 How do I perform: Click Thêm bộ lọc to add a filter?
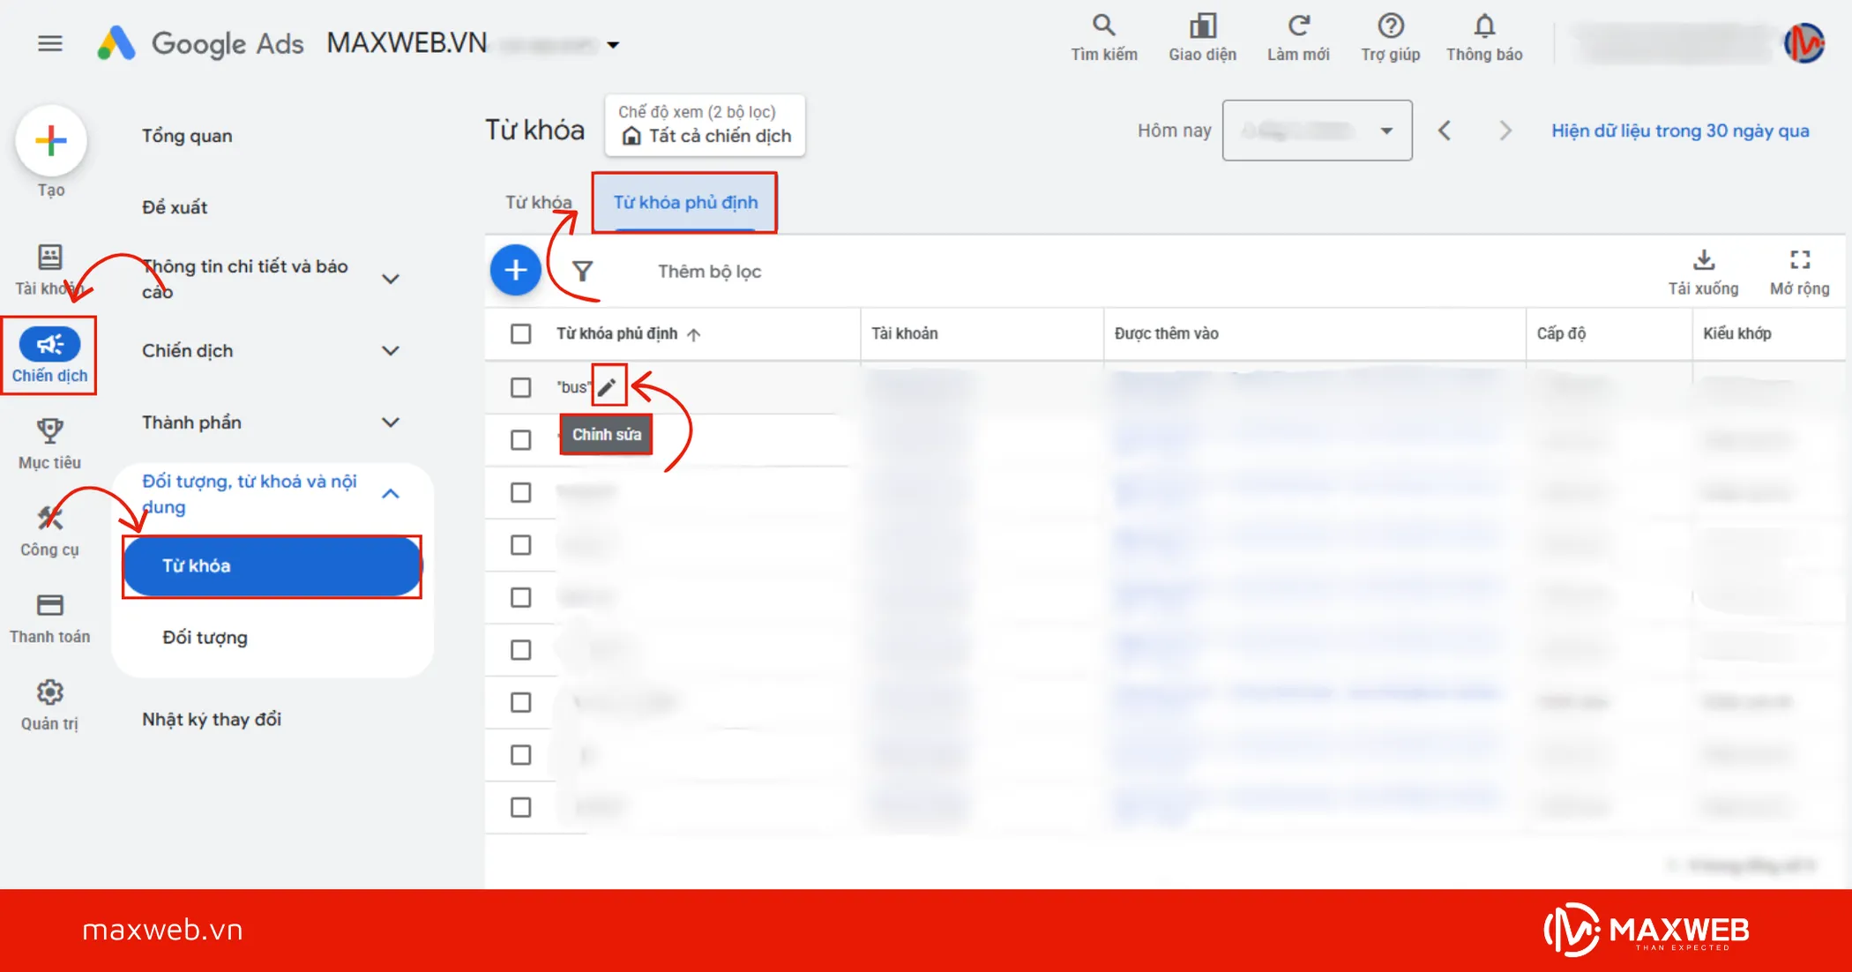click(x=708, y=271)
